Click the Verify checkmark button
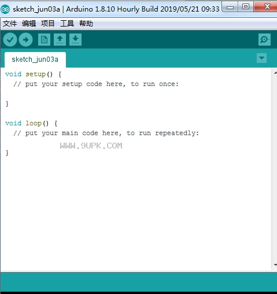Viewport: 277px width, 294px height. (x=10, y=40)
